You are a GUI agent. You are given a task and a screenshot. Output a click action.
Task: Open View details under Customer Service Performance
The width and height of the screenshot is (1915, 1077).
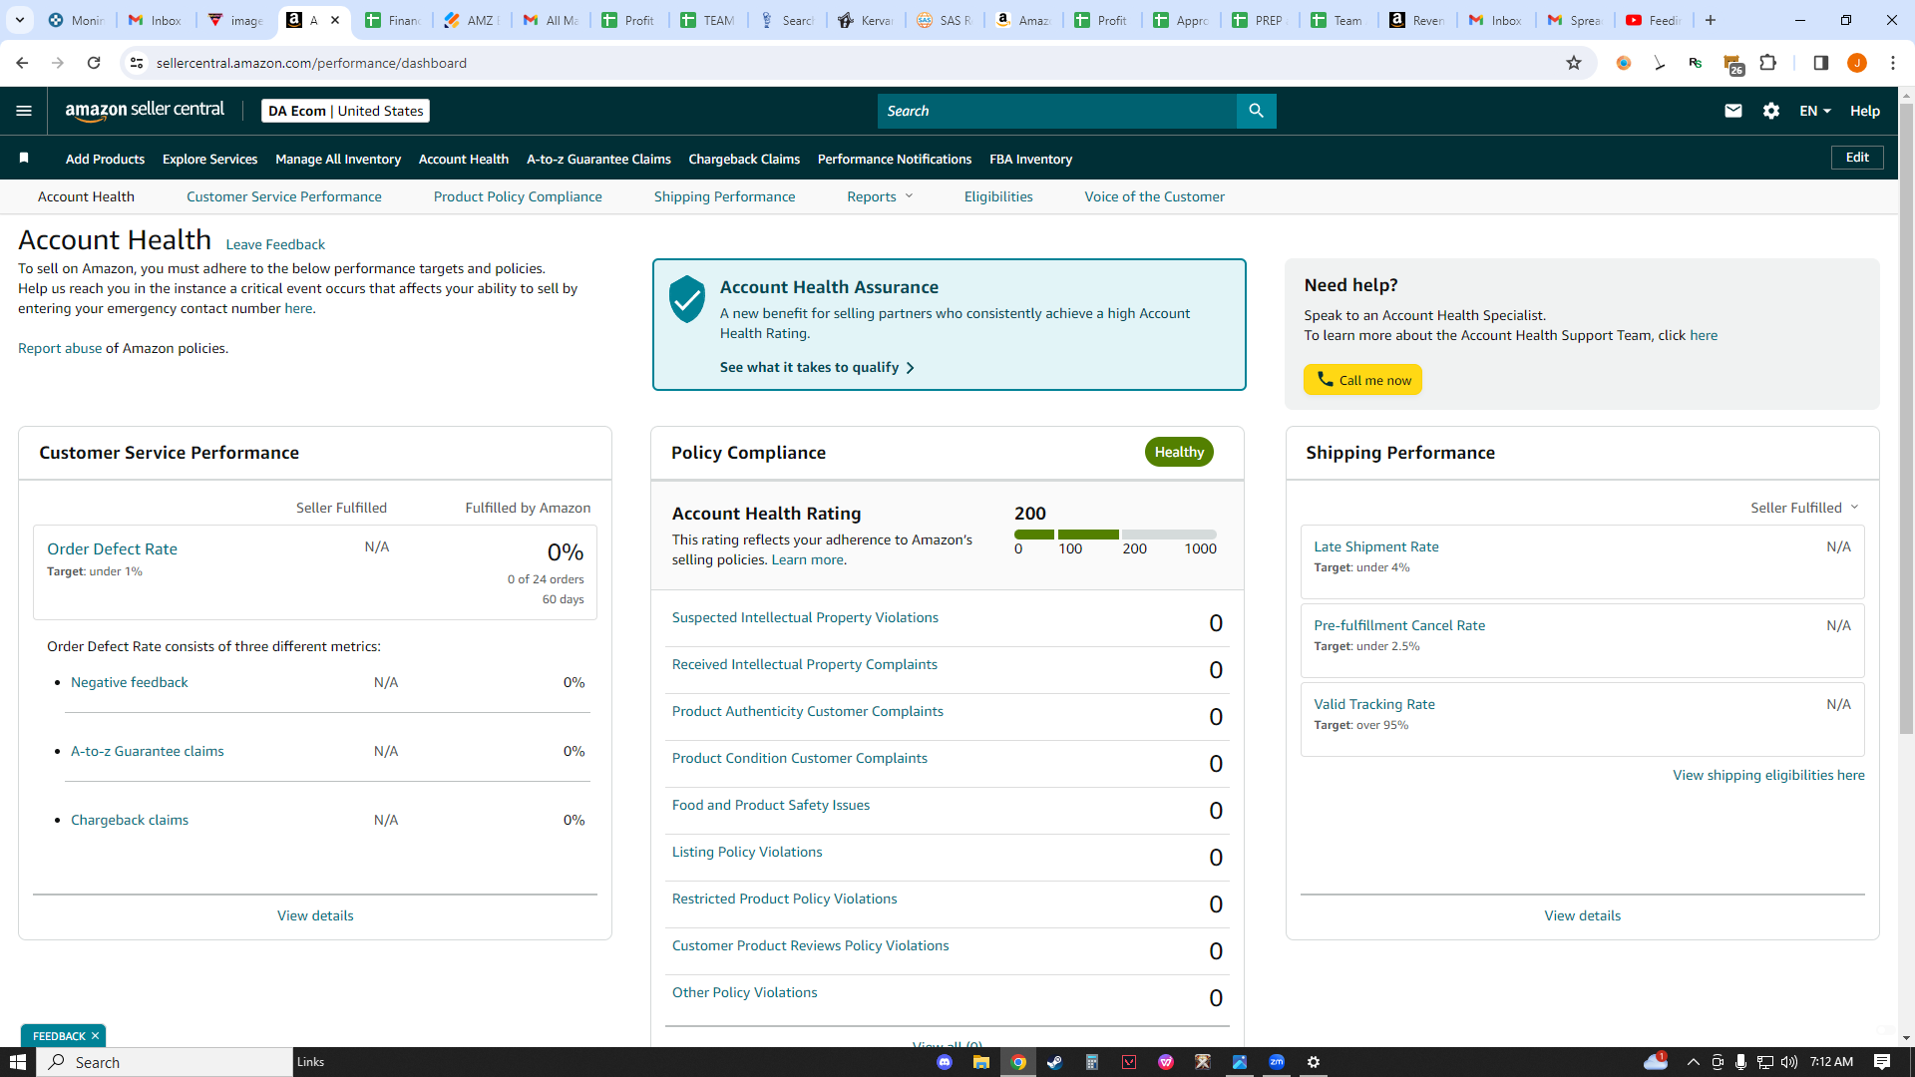[315, 915]
